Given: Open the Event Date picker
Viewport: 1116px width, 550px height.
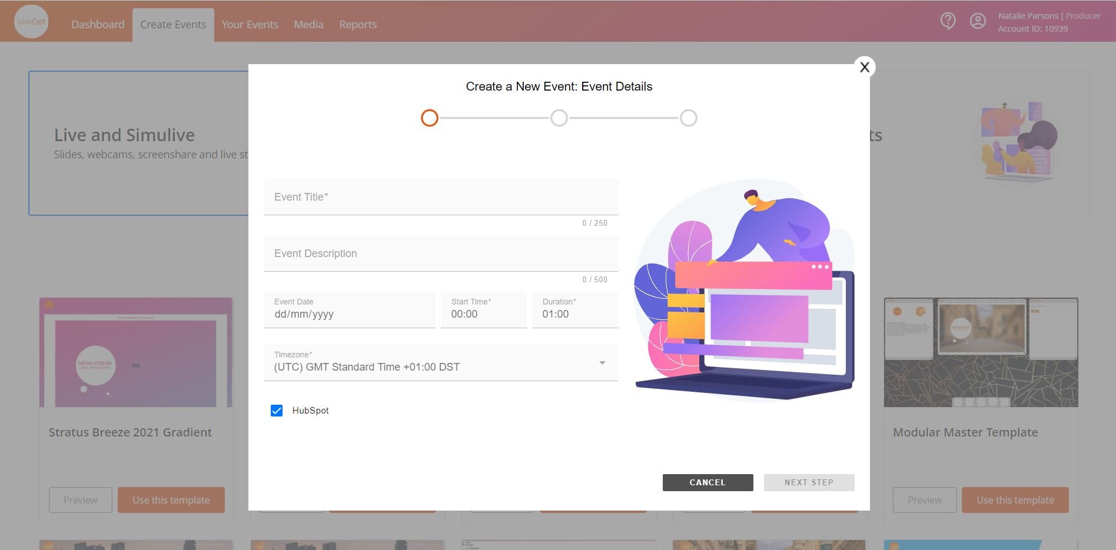Looking at the screenshot, I should coord(350,314).
